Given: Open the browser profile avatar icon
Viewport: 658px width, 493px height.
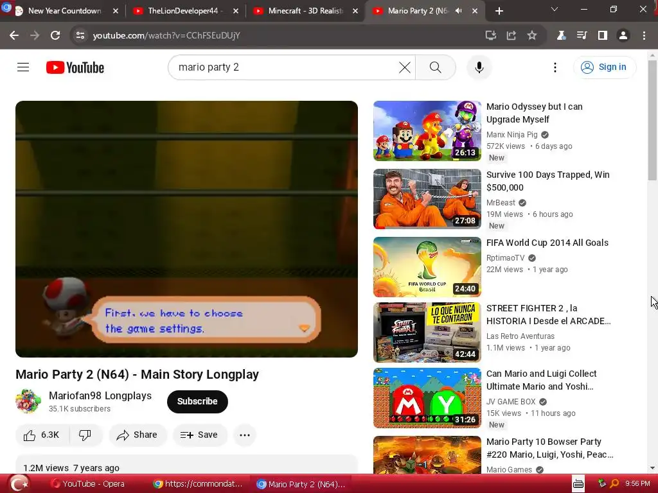Looking at the screenshot, I should click(623, 36).
